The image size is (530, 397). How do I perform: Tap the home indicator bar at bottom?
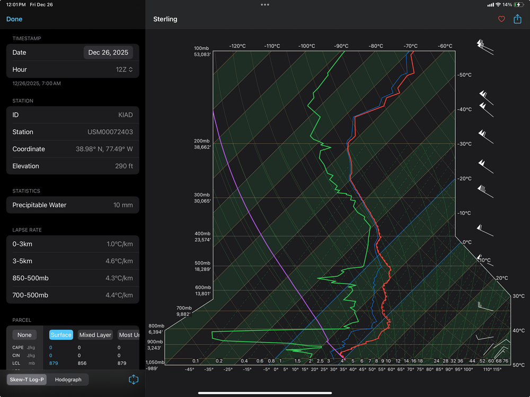pos(265,393)
